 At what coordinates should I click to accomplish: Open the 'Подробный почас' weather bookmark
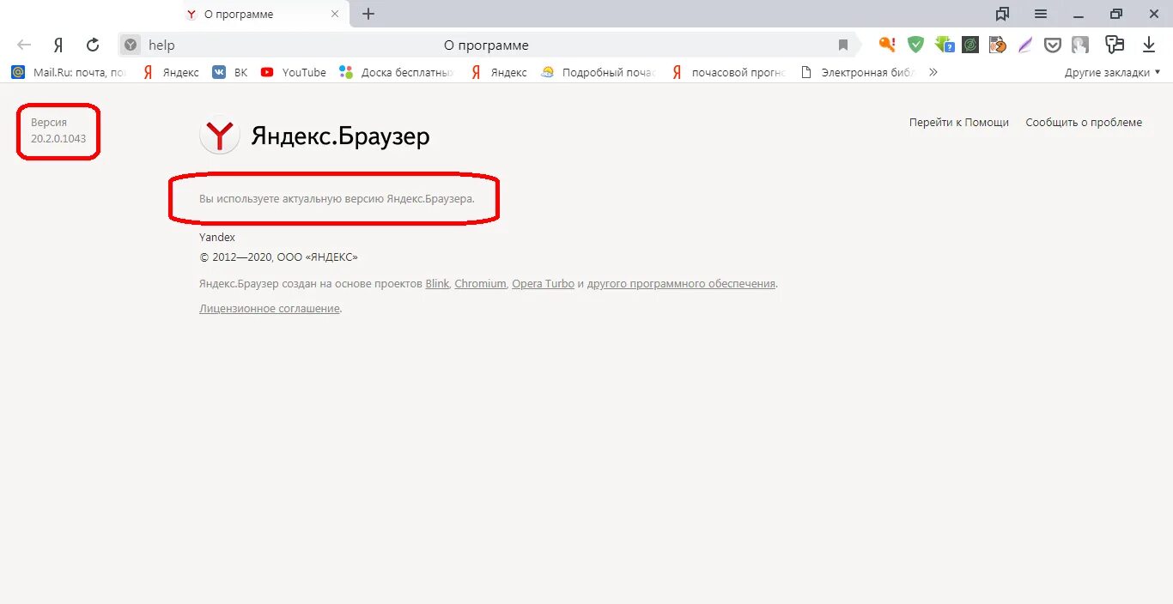tap(598, 73)
